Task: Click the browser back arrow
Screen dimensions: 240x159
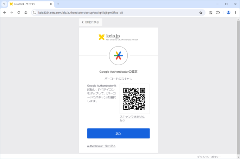Action: [5, 12]
